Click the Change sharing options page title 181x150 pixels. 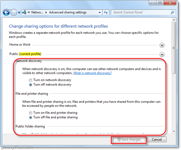[x=58, y=26]
